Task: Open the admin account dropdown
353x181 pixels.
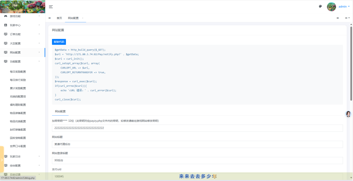Action: pyautogui.click(x=344, y=7)
